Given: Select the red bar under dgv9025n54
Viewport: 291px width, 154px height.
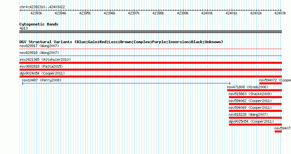Looking at the screenshot, I should coord(255,125).
